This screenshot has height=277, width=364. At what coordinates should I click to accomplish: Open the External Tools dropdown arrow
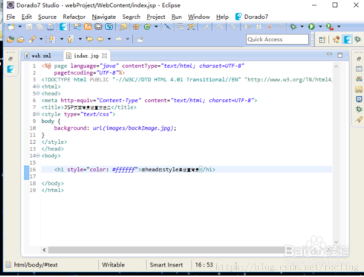click(x=339, y=27)
